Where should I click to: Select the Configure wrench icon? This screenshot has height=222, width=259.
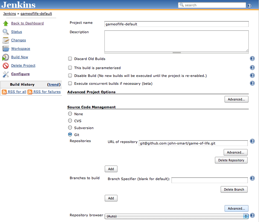pos(6,74)
